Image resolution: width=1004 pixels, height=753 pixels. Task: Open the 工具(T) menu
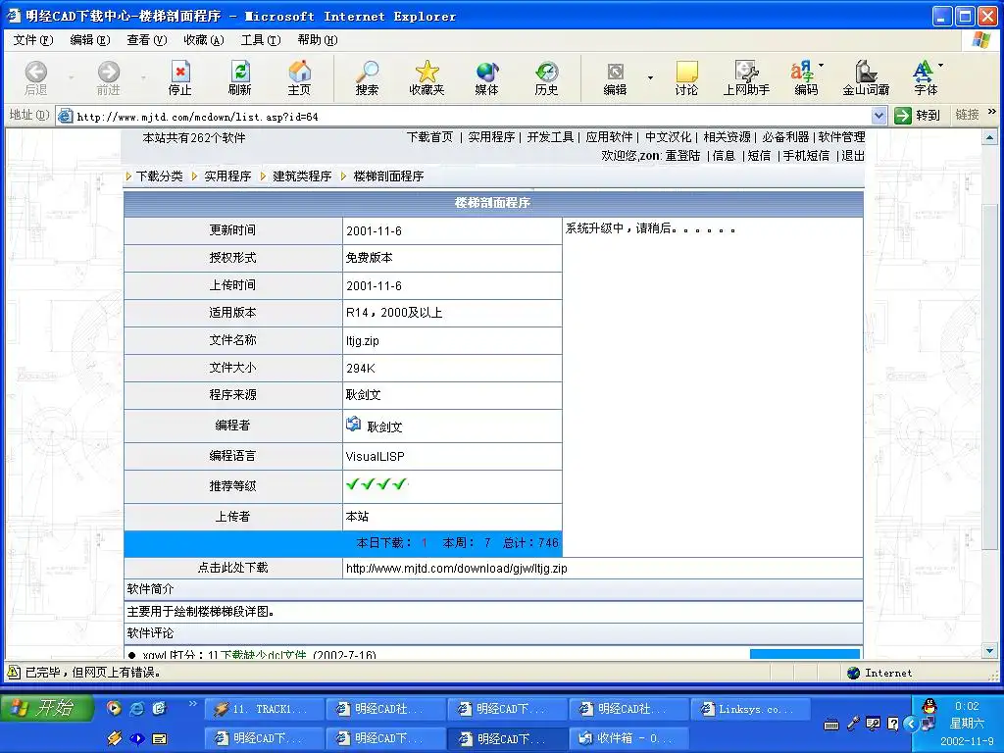click(x=260, y=40)
